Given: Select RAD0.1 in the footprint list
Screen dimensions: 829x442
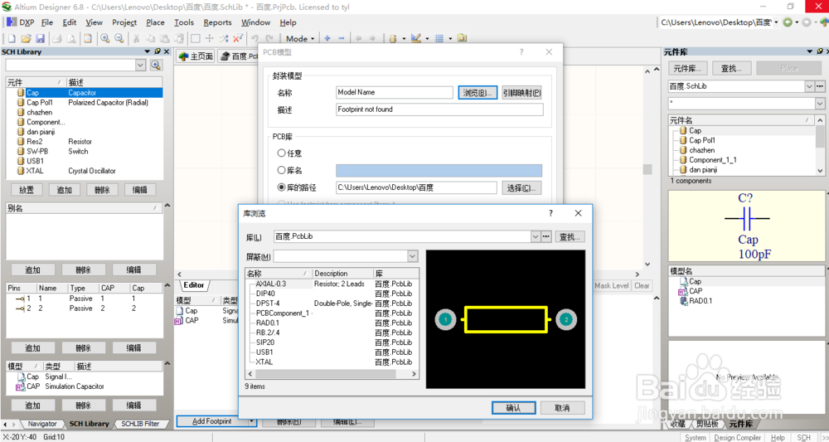Looking at the screenshot, I should coord(268,323).
